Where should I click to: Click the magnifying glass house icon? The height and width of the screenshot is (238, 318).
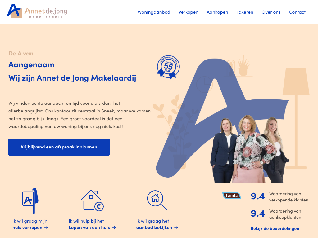pyautogui.click(x=157, y=201)
